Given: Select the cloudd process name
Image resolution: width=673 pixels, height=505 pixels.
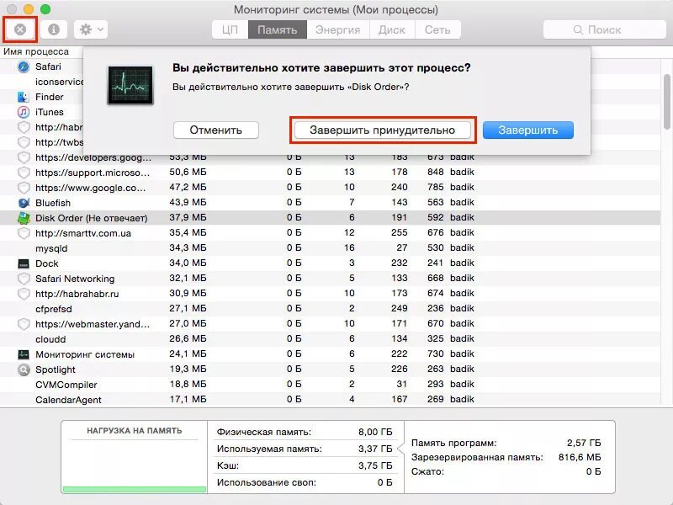Looking at the screenshot, I should tap(50, 339).
